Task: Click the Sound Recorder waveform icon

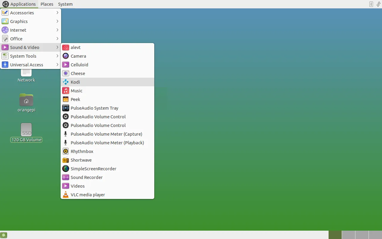Action: [x=66, y=177]
